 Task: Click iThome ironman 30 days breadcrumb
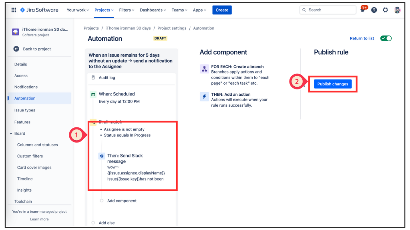[x=128, y=28]
